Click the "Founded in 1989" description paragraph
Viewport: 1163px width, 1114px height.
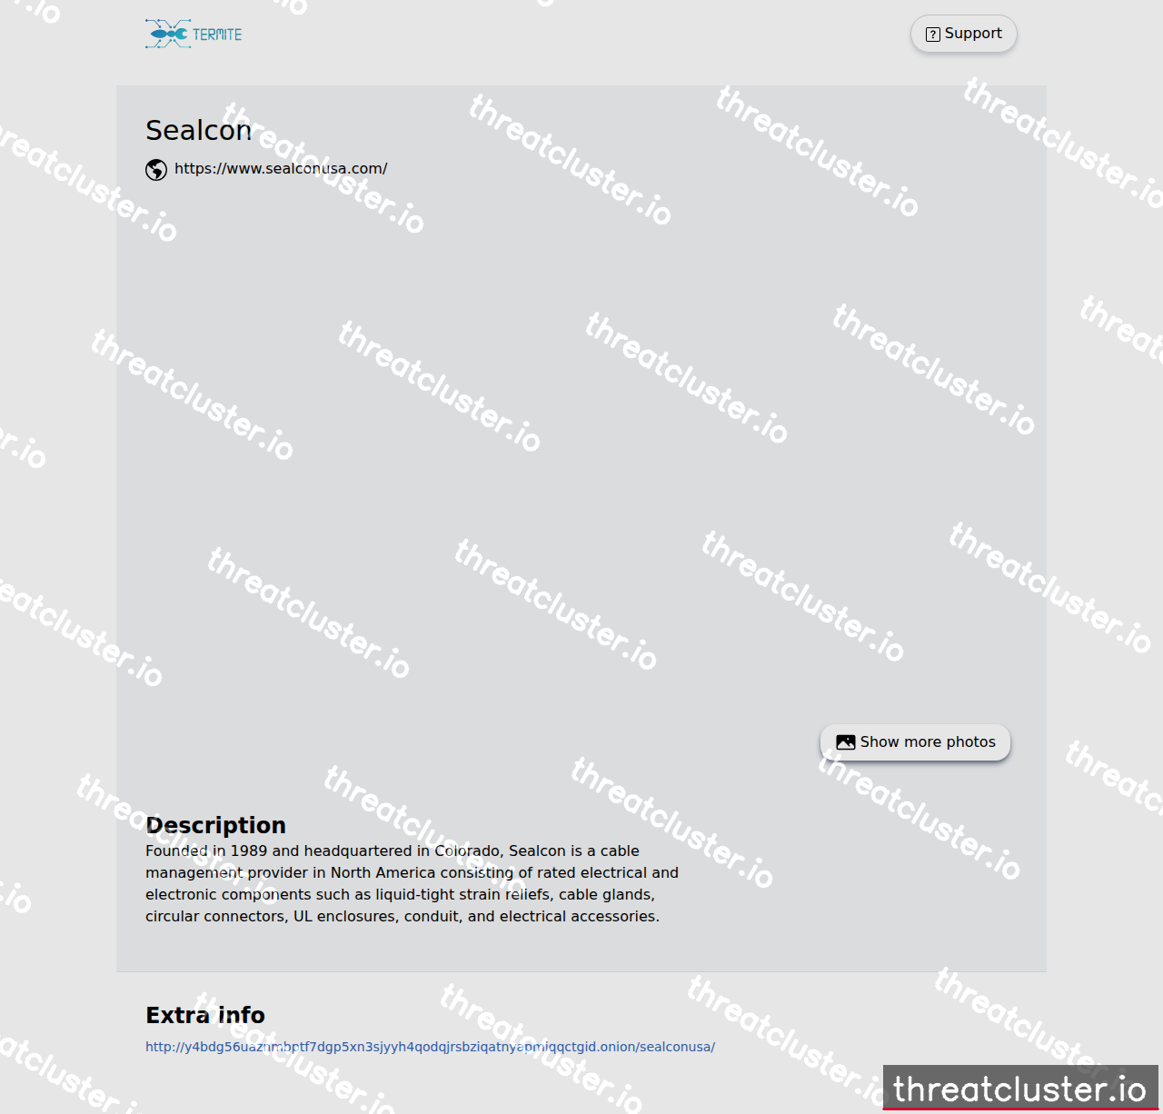(413, 883)
